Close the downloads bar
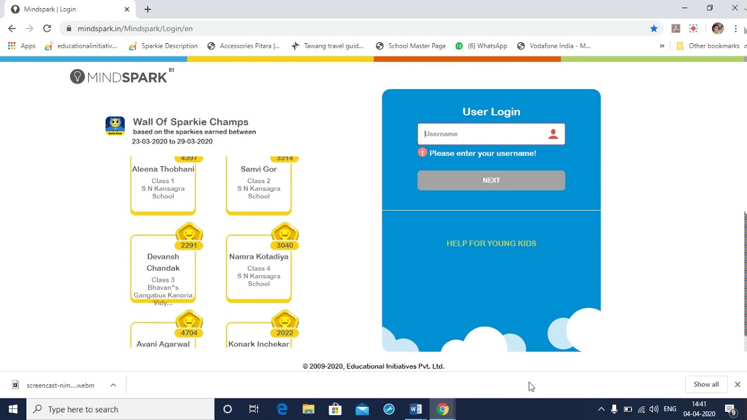The height and width of the screenshot is (420, 747). [x=737, y=384]
